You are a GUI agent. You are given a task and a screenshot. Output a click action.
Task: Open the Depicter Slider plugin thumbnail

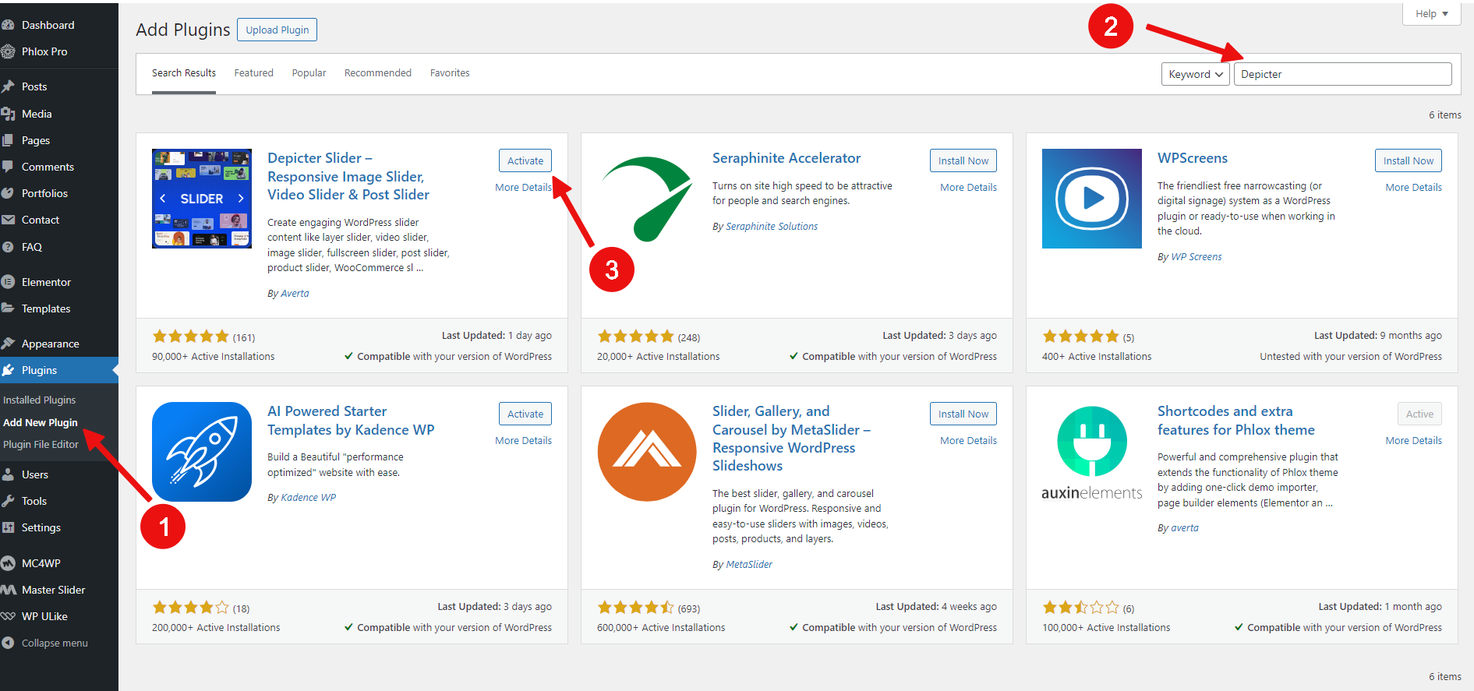click(202, 199)
